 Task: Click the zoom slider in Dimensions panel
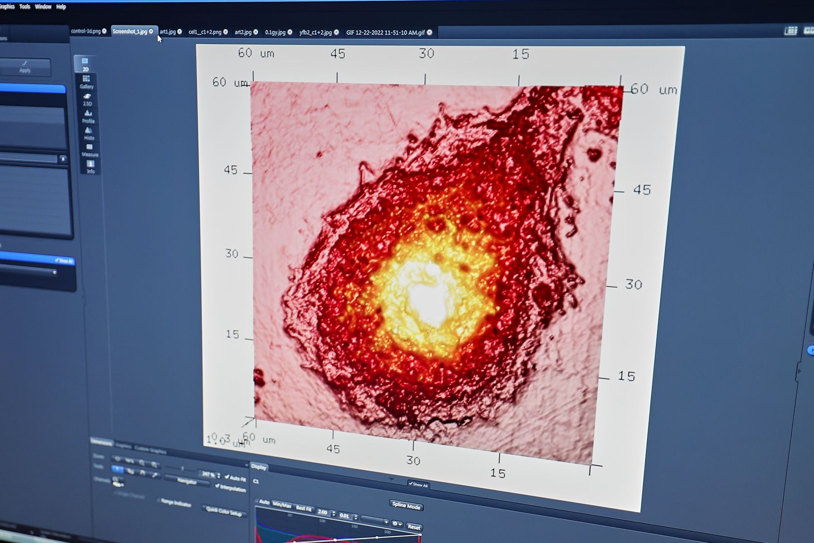(x=182, y=469)
